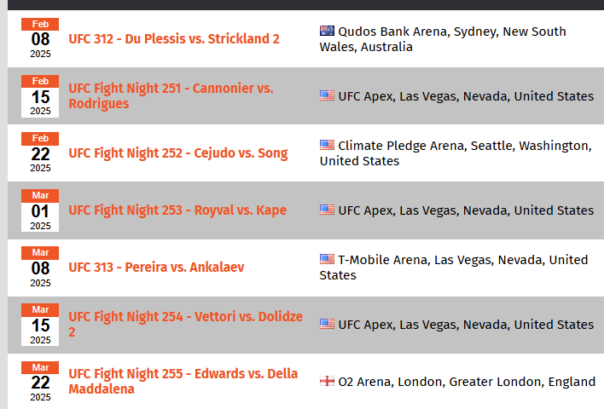The height and width of the screenshot is (409, 604).
Task: Click the Mar 22 2025 date badge
Action: [40, 382]
